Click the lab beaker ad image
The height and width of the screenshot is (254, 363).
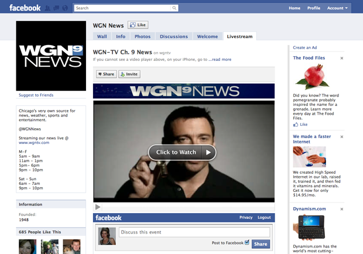(x=309, y=157)
